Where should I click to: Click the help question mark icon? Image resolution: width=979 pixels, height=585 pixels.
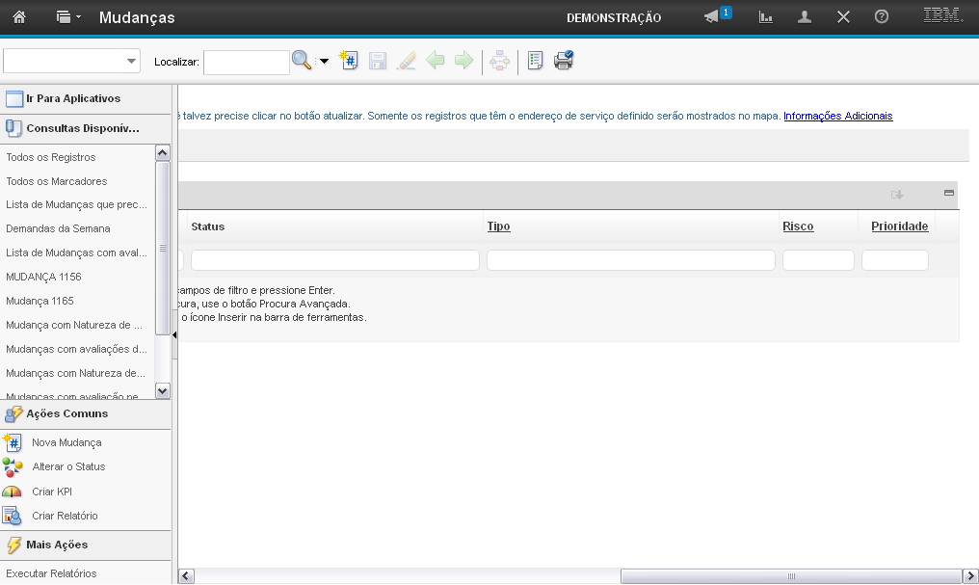coord(881,17)
